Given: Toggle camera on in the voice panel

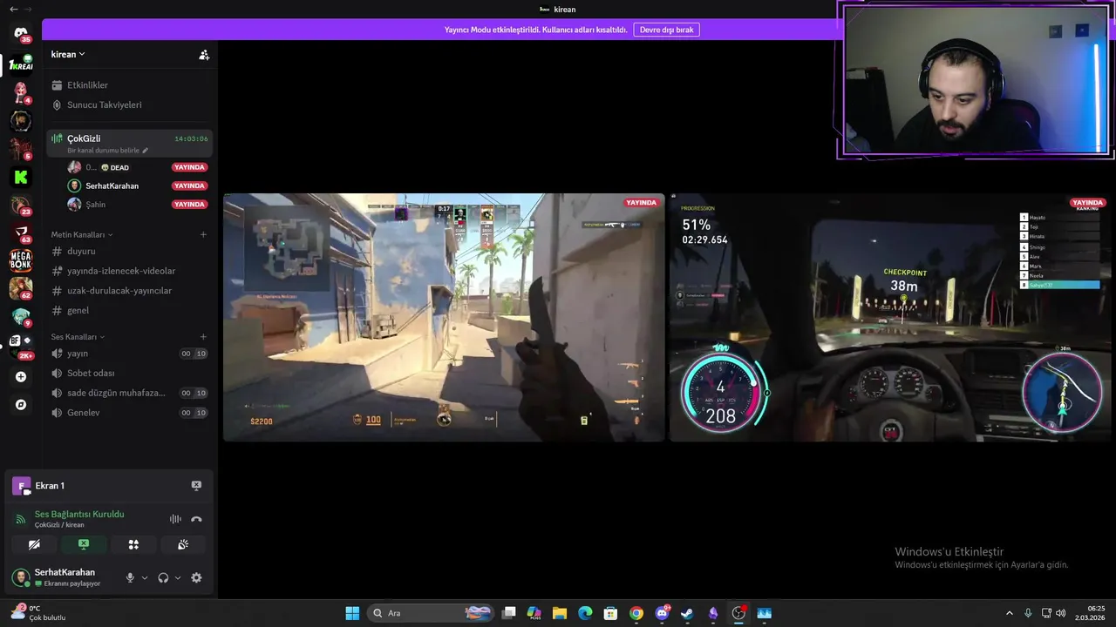Looking at the screenshot, I should (x=34, y=544).
